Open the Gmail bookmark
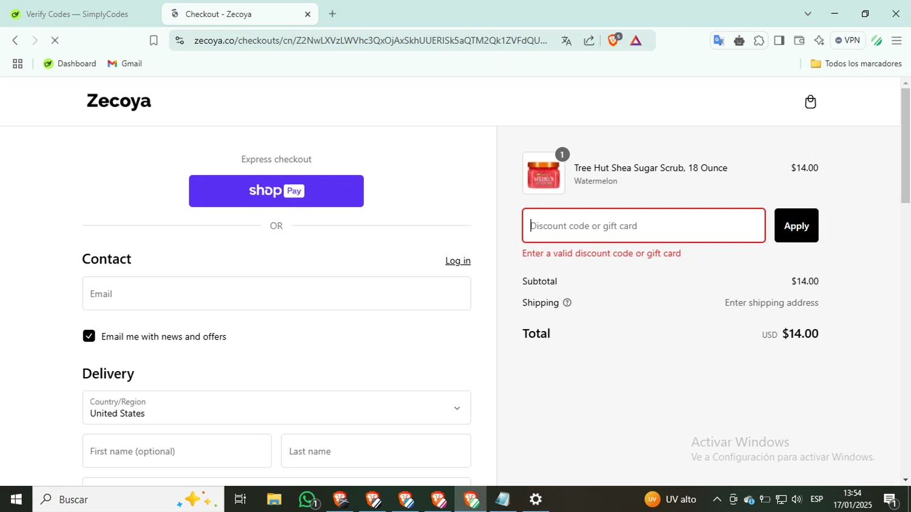The height and width of the screenshot is (512, 911). pos(125,64)
